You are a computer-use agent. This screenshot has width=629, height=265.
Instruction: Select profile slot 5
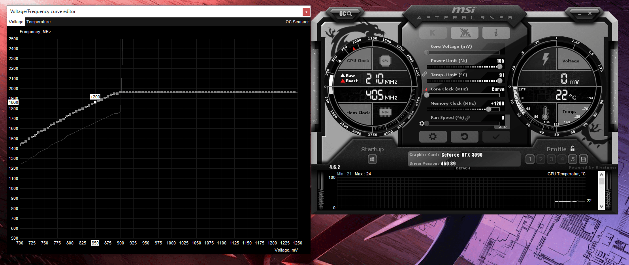pos(573,159)
